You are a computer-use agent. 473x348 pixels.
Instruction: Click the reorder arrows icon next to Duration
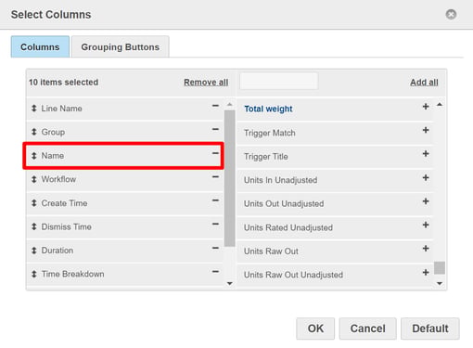(34, 251)
